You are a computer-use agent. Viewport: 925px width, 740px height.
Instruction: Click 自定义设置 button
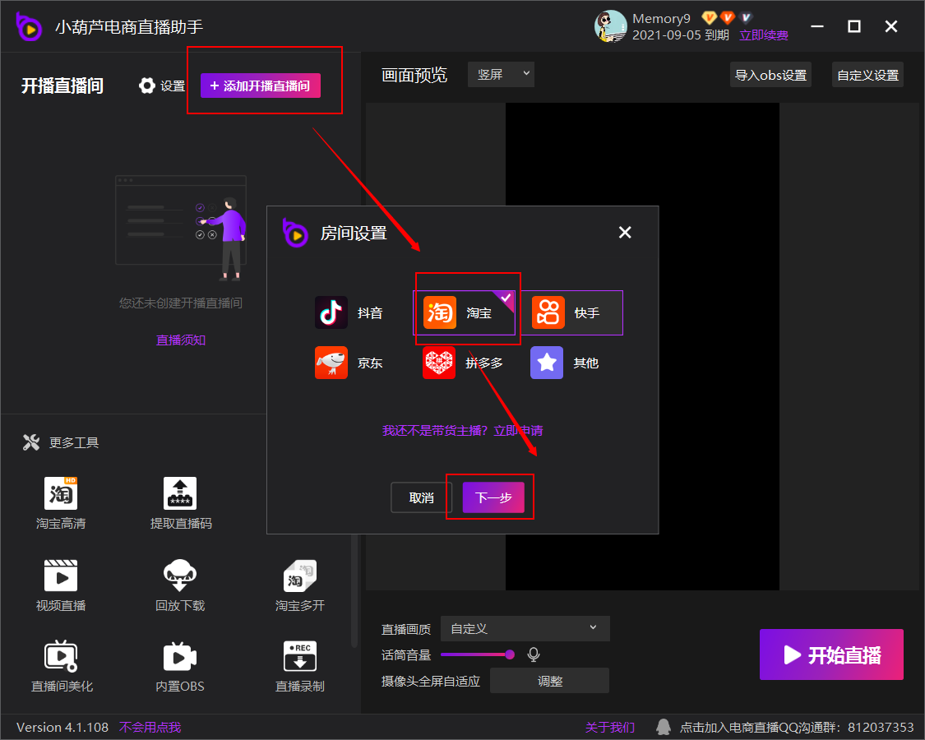[x=867, y=75]
